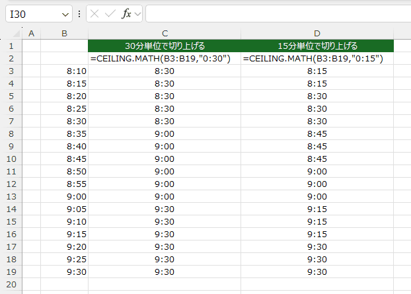Select the column B header

[63, 33]
